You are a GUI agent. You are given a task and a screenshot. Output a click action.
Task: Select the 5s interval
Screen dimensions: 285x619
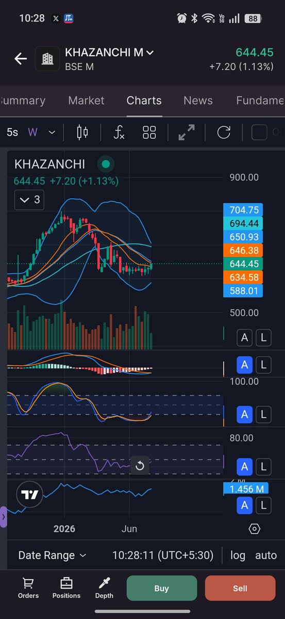[x=12, y=133]
